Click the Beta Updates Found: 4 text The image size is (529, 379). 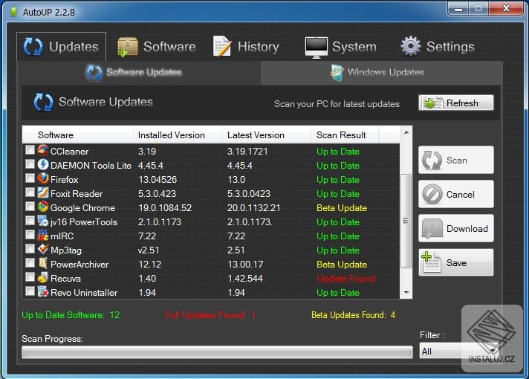pyautogui.click(x=353, y=315)
